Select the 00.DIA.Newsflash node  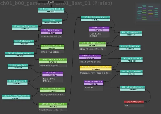(94, 83)
